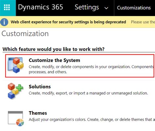The image size is (155, 131).
Task: Click the Customize the System description text
Action: coord(91,69)
